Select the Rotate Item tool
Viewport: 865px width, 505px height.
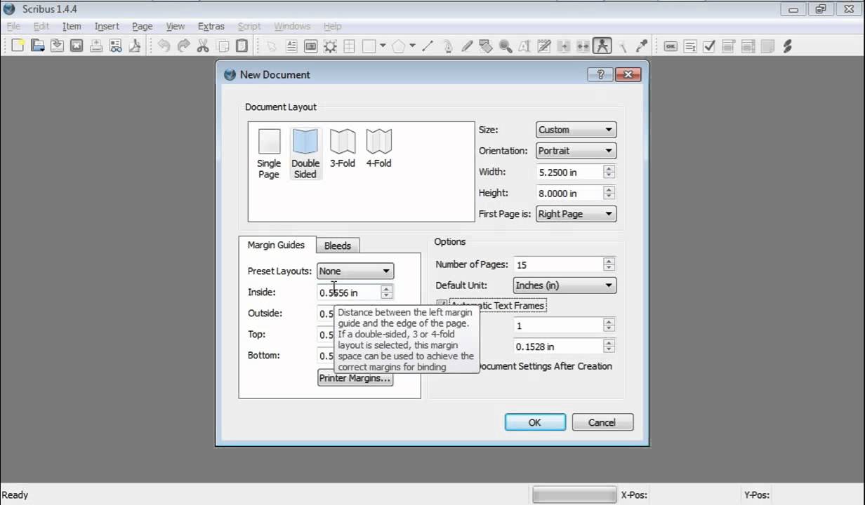pos(486,46)
